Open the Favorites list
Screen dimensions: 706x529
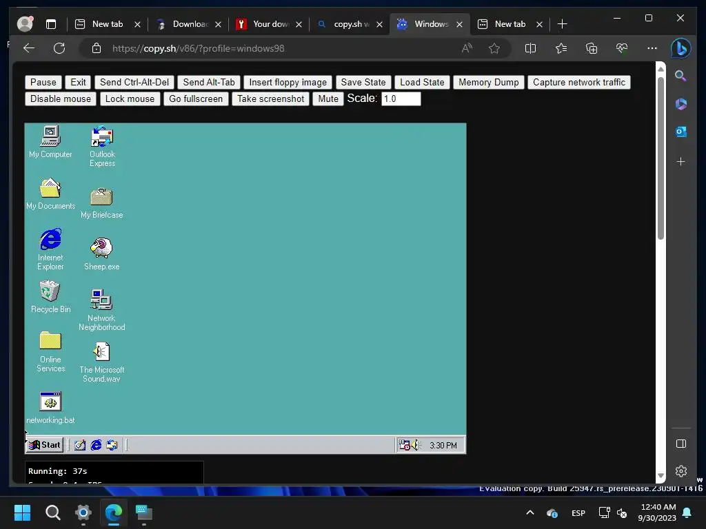point(561,48)
